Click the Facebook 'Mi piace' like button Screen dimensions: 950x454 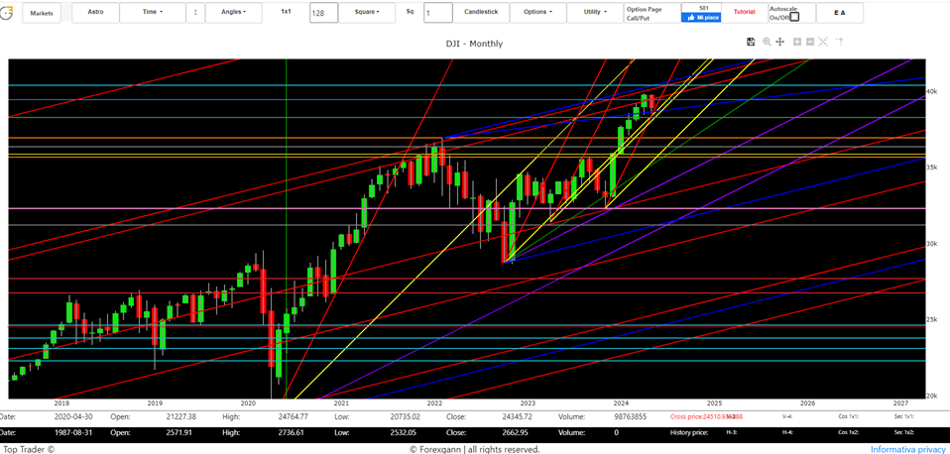(703, 17)
